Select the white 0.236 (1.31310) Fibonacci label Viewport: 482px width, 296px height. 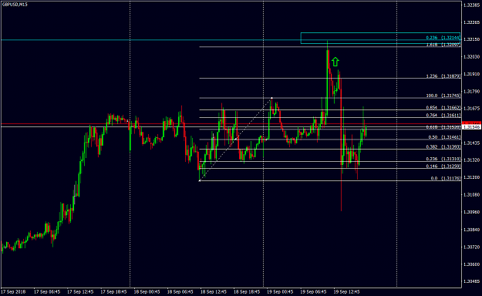[443, 159]
